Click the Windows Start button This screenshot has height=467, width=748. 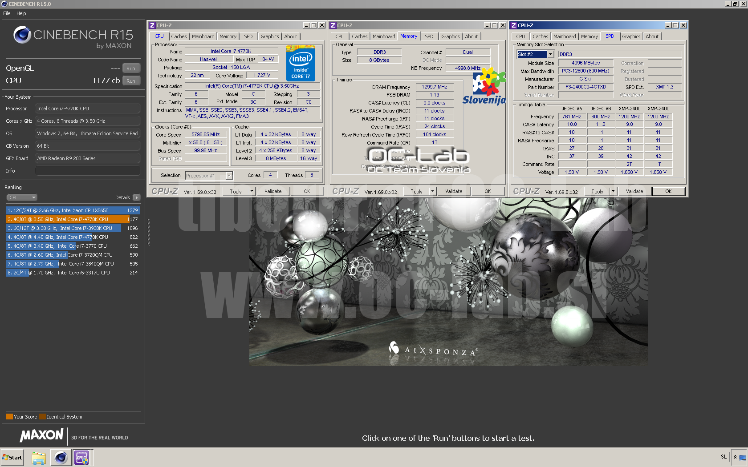(12, 457)
